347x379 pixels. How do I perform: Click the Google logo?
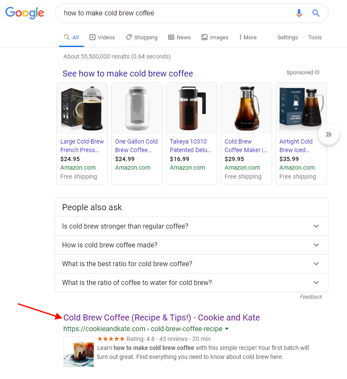[25, 13]
